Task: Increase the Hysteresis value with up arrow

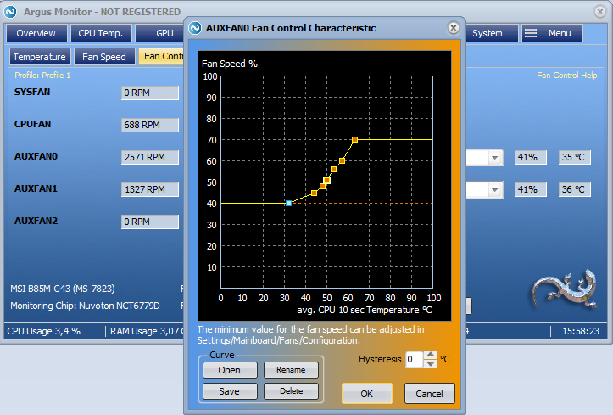Action: [431, 355]
